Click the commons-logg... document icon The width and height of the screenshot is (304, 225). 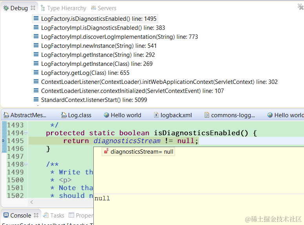(x=207, y=115)
